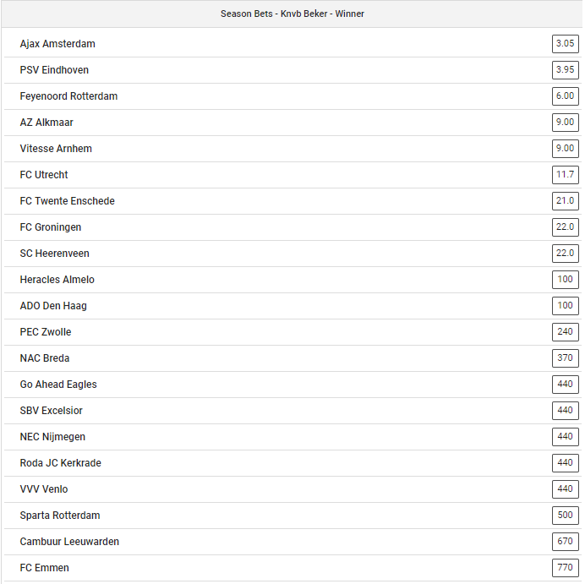
Task: Bet on FC Twente Enschede at 21.0
Action: 565,201
